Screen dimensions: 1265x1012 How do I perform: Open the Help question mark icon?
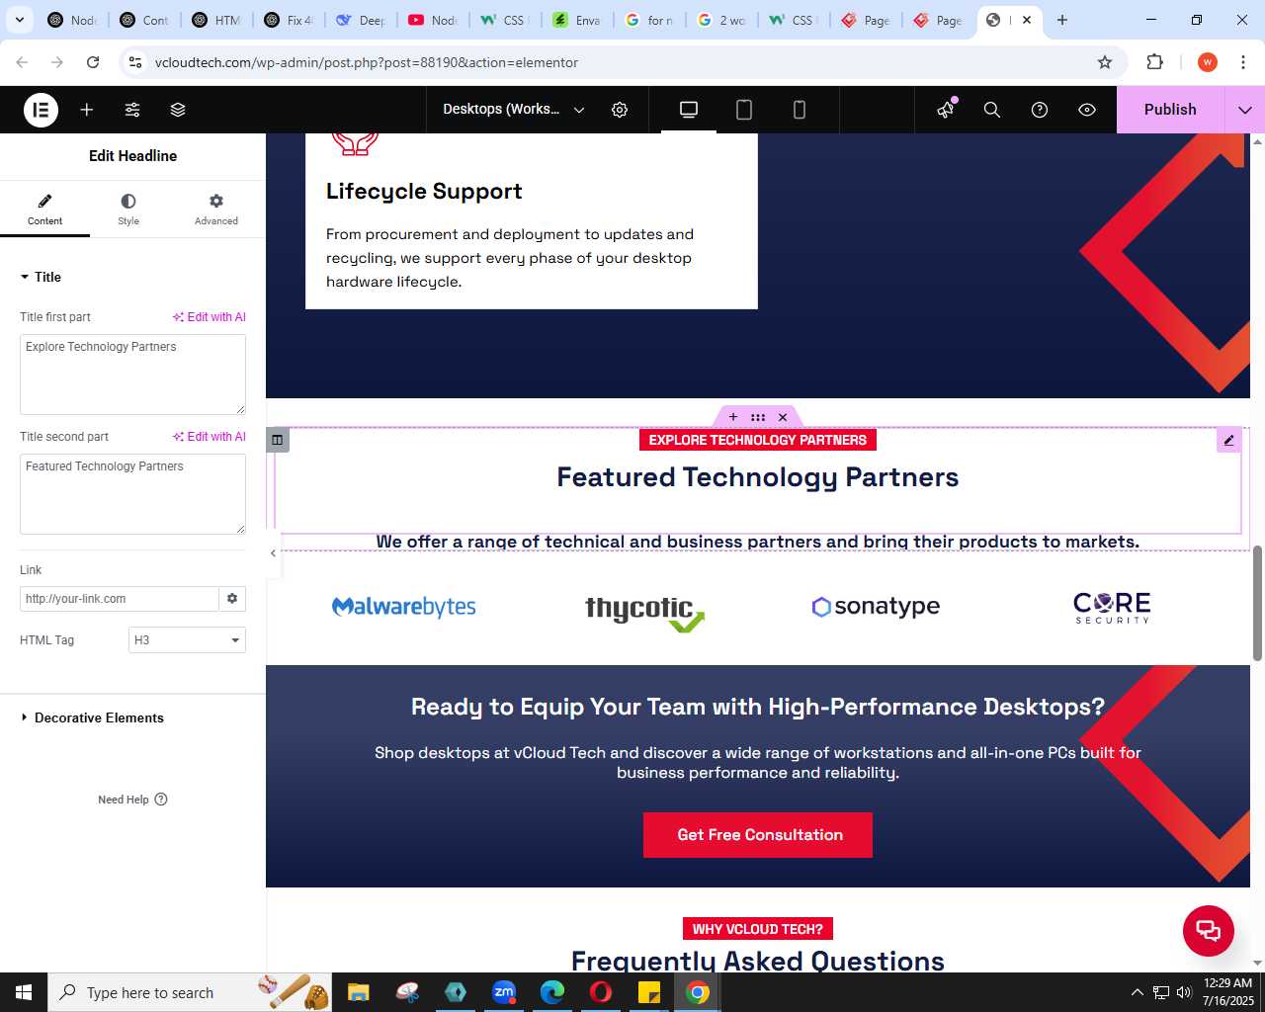click(1040, 110)
